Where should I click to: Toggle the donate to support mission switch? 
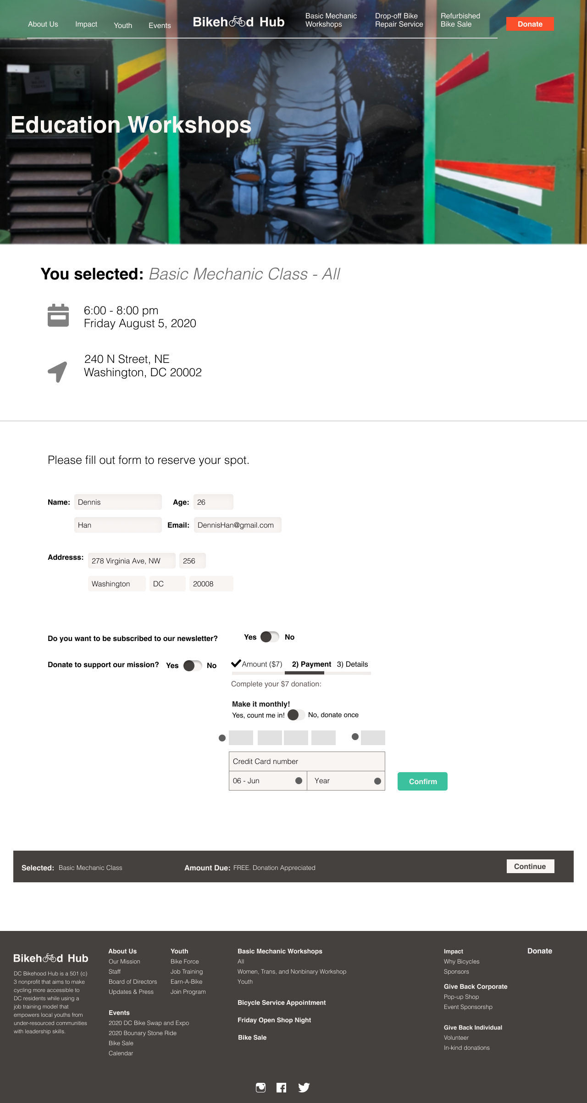coord(193,666)
